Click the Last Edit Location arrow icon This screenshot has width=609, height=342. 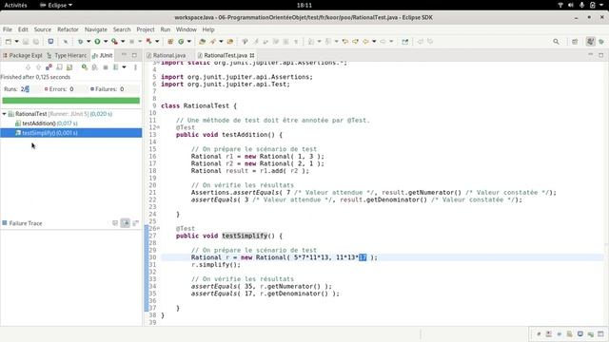pyautogui.click(x=344, y=42)
